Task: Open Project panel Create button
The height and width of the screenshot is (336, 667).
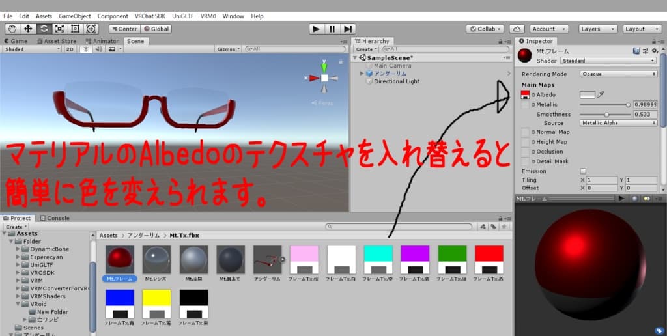Action: (x=16, y=227)
